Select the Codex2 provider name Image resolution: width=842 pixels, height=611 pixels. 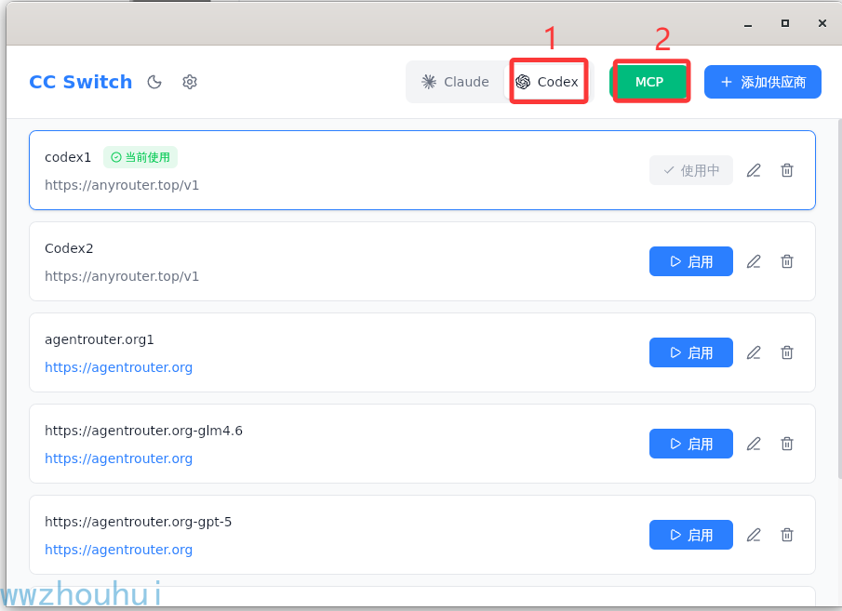[x=69, y=248]
